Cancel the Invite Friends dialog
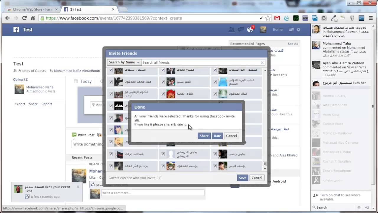Screen dimensions: 378x213 tap(257, 178)
